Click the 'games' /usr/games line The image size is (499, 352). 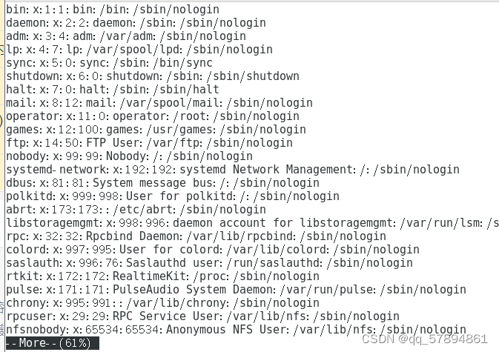coord(156,130)
